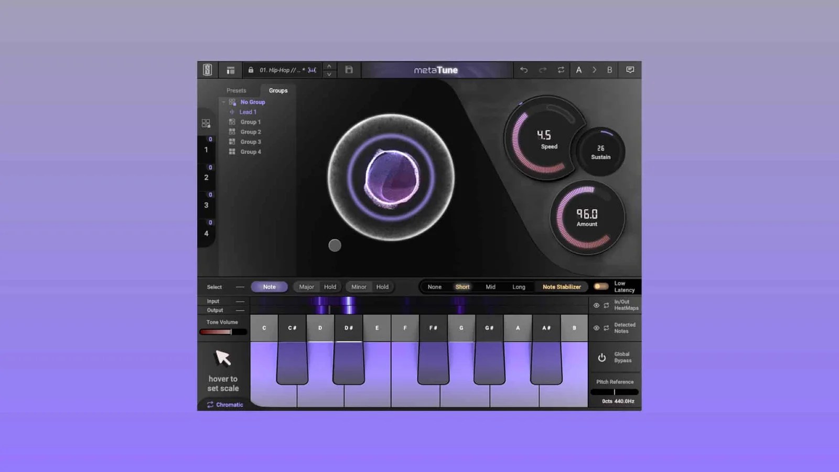The width and height of the screenshot is (839, 472).
Task: Select the Minor chord mode button
Action: pos(358,287)
